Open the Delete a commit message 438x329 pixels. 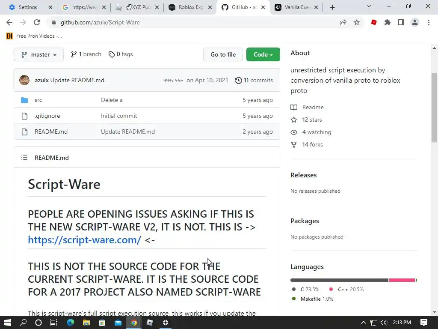112,100
